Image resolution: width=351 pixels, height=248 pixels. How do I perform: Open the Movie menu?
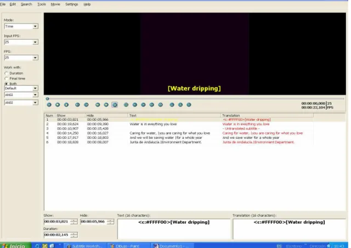(55, 4)
